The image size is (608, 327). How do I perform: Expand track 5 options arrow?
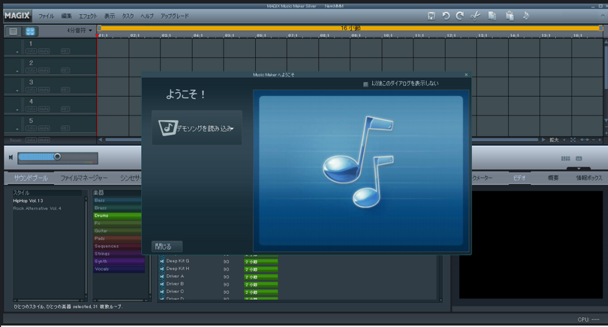(17, 129)
